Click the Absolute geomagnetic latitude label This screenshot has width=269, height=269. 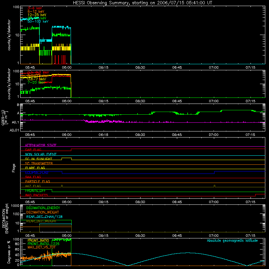coord(232,240)
